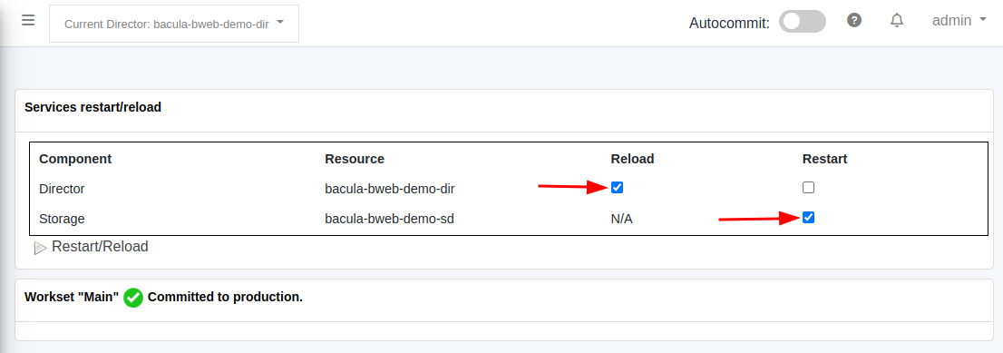This screenshot has height=353, width=1003.
Task: Open the notifications bell
Action: [897, 21]
